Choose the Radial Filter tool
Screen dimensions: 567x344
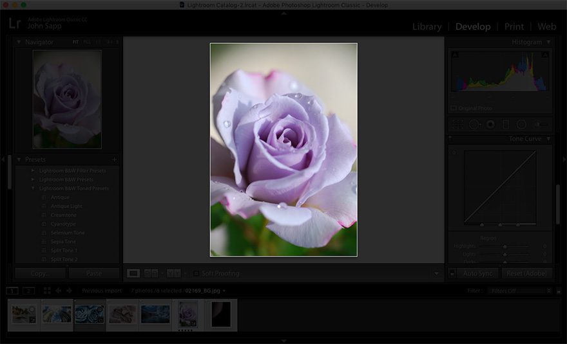[521, 124]
